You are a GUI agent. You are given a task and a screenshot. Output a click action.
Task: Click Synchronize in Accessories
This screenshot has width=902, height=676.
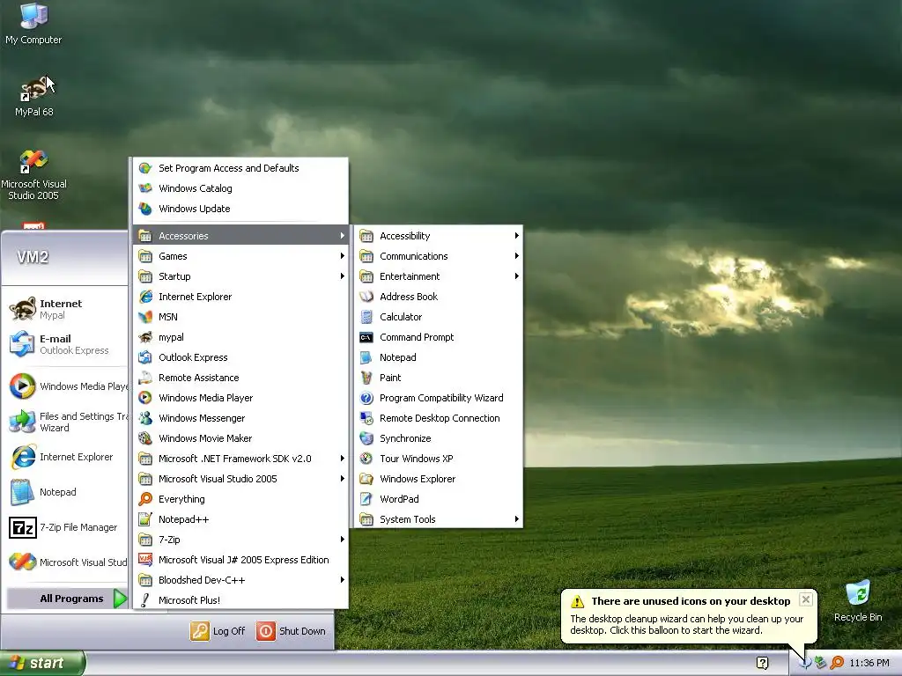439,438
